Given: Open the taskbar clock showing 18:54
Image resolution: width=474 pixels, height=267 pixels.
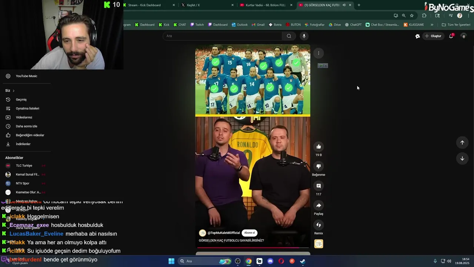Looking at the screenshot, I should 463,261.
